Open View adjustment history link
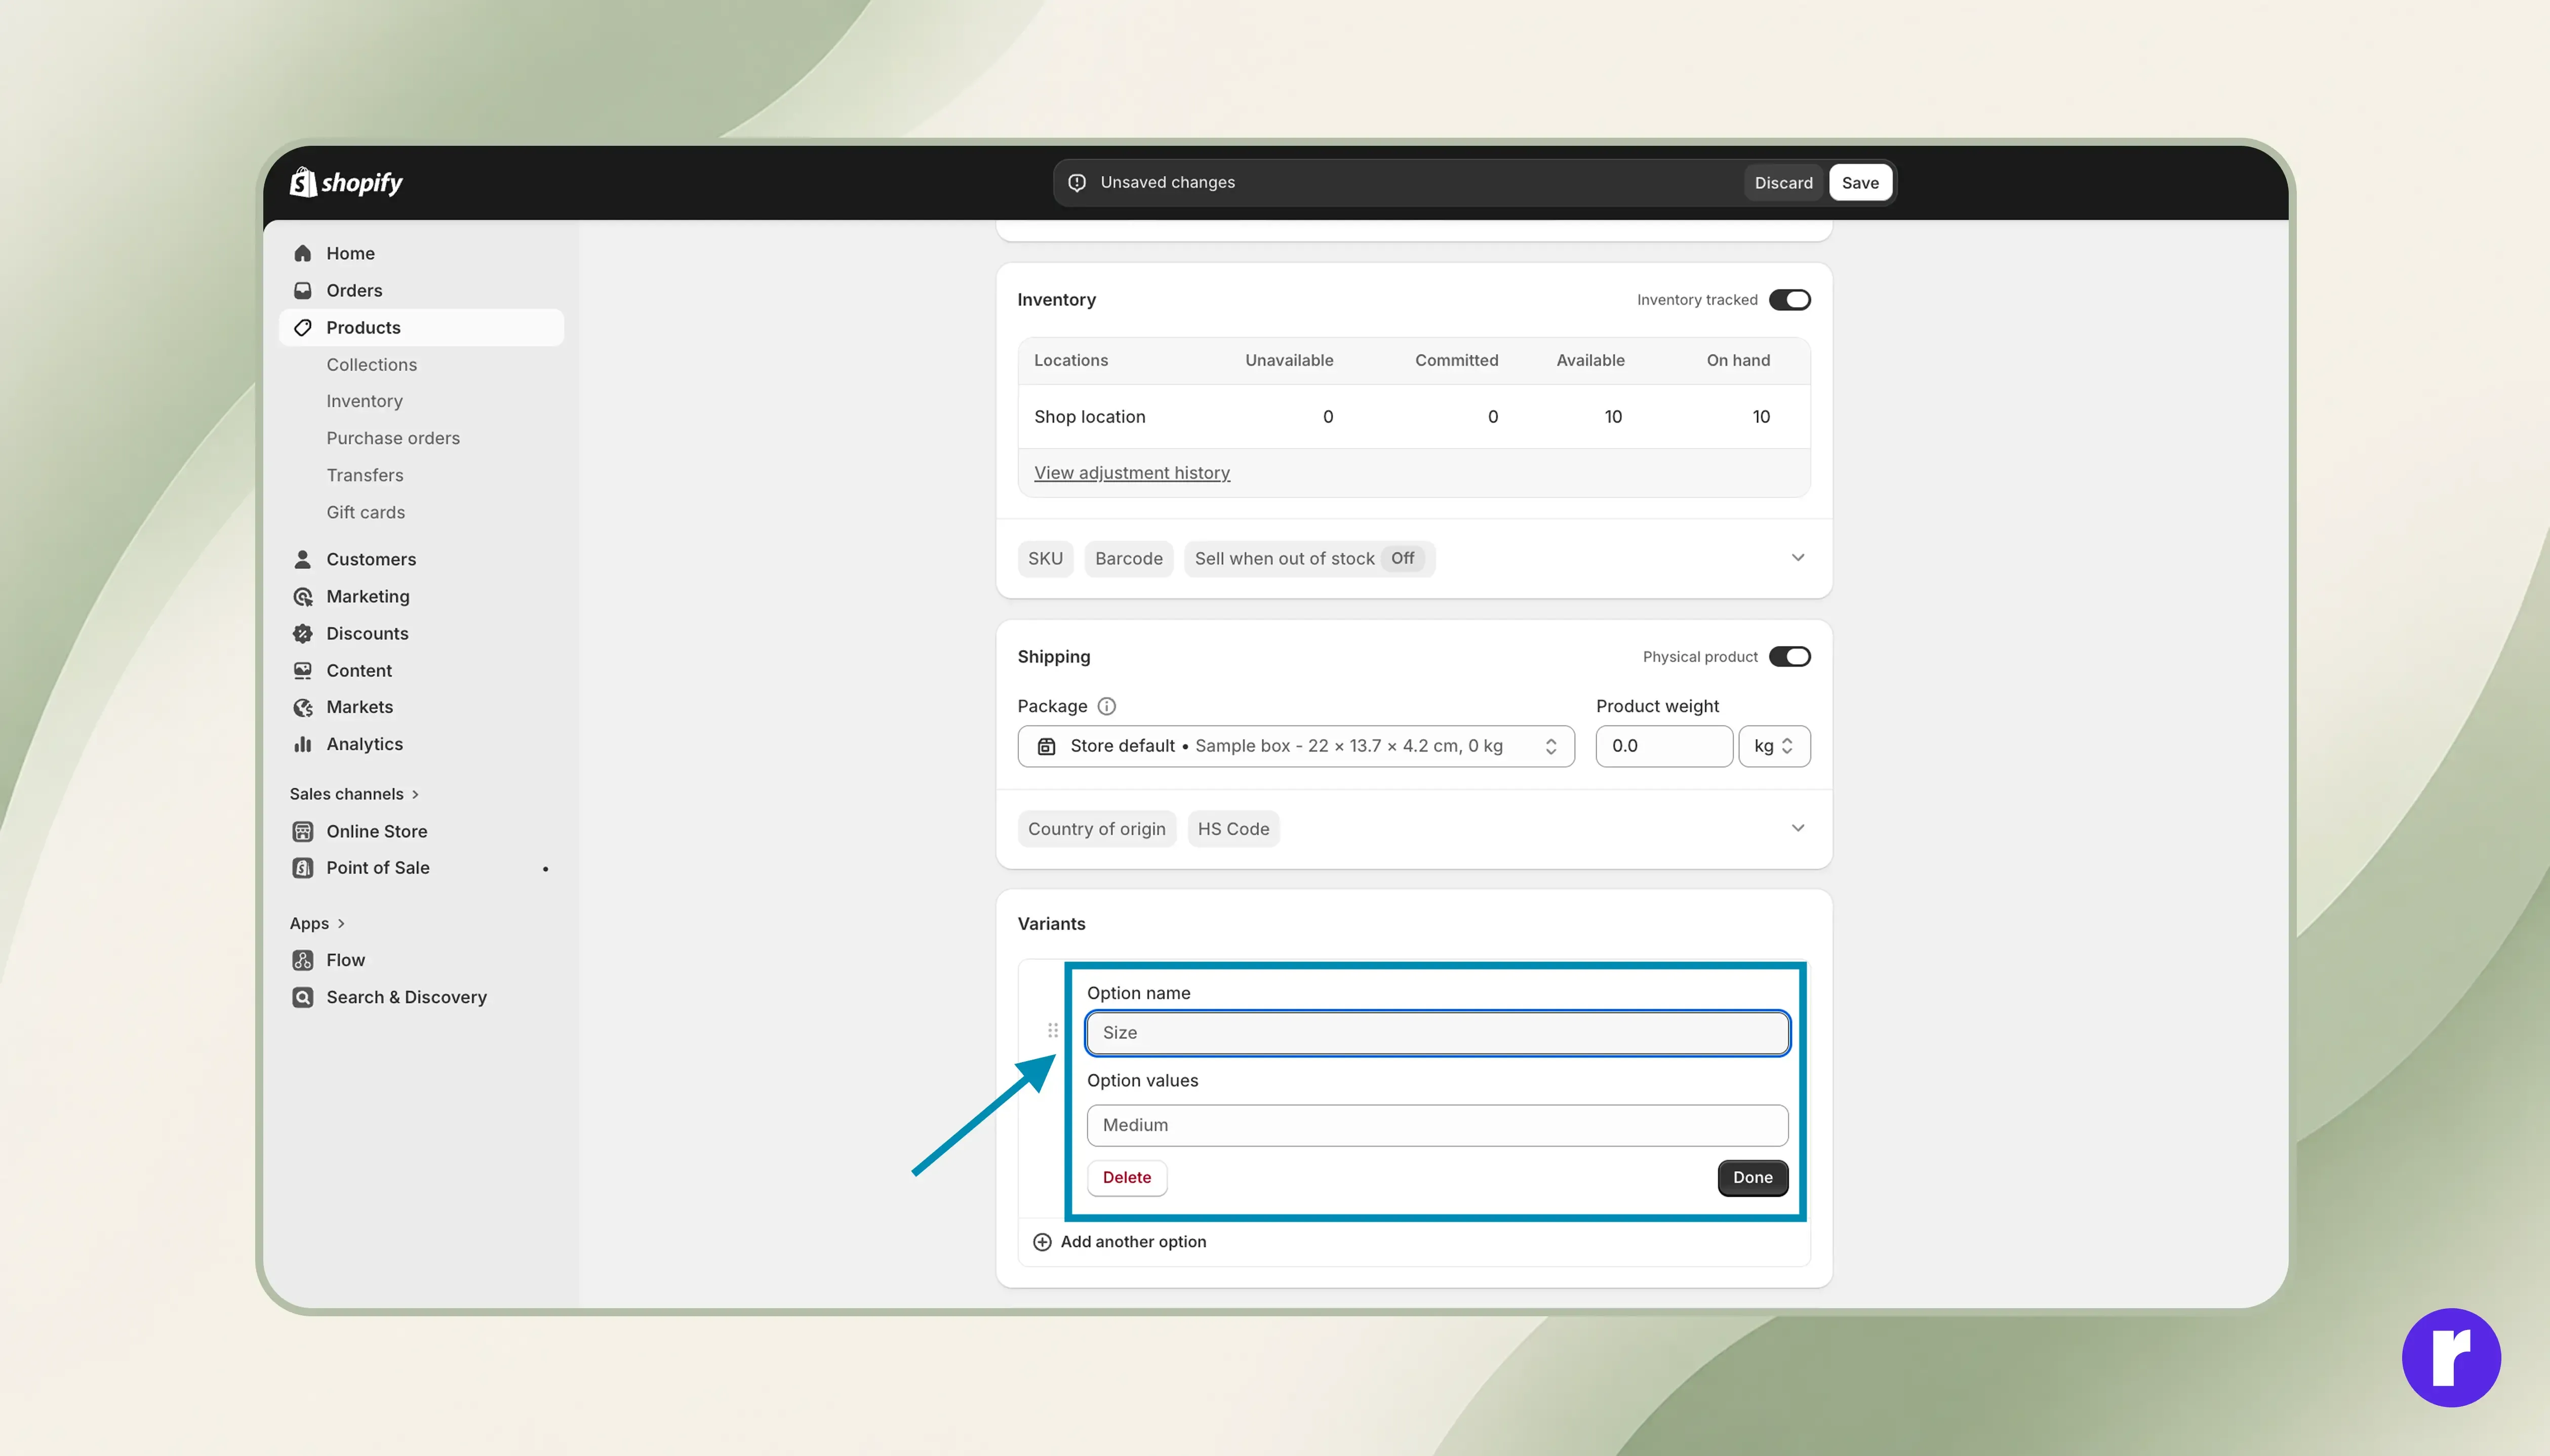This screenshot has height=1456, width=2550. point(1132,473)
